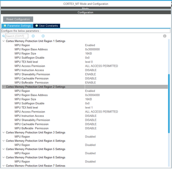This screenshot has width=172, height=169.
Task: Select Region 5 MPU Region label
Action: point(22,153)
